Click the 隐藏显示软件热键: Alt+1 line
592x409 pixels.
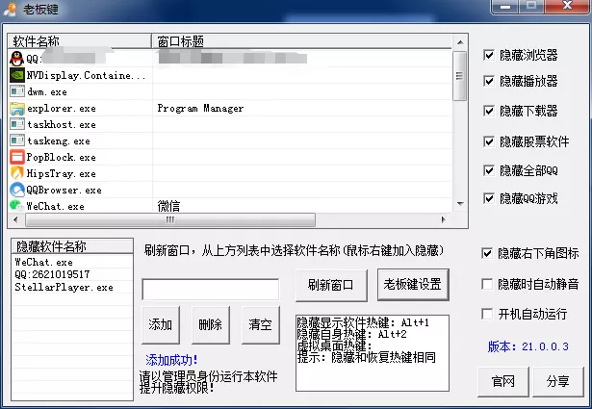pos(363,322)
